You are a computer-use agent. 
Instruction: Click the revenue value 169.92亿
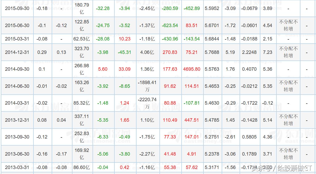82,154
